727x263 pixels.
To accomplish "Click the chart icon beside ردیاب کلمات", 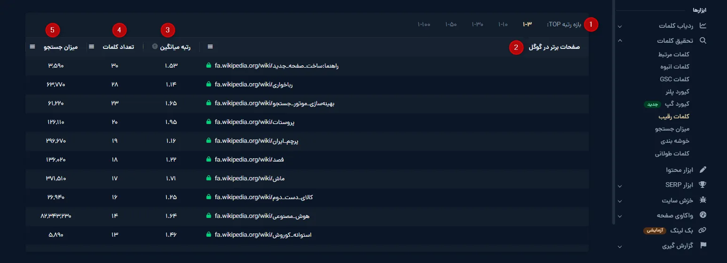I will point(703,25).
